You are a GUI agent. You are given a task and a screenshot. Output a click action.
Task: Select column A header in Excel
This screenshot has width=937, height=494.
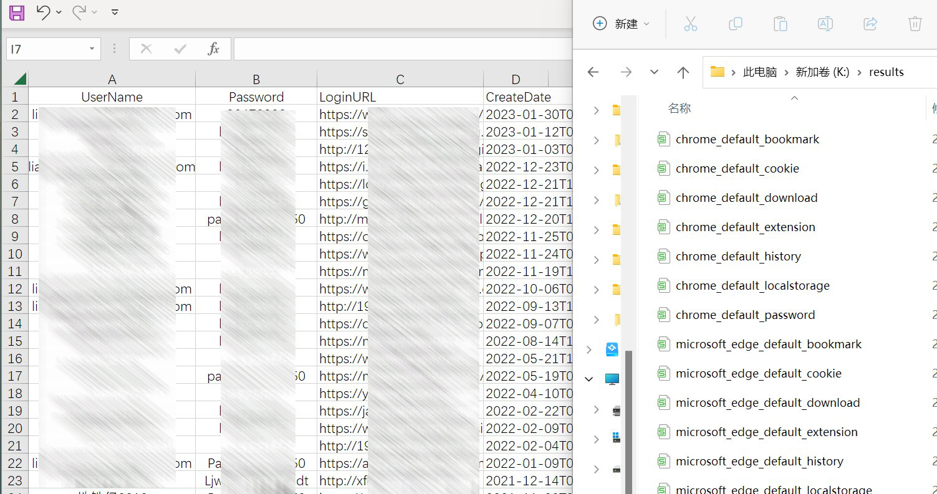(112, 79)
